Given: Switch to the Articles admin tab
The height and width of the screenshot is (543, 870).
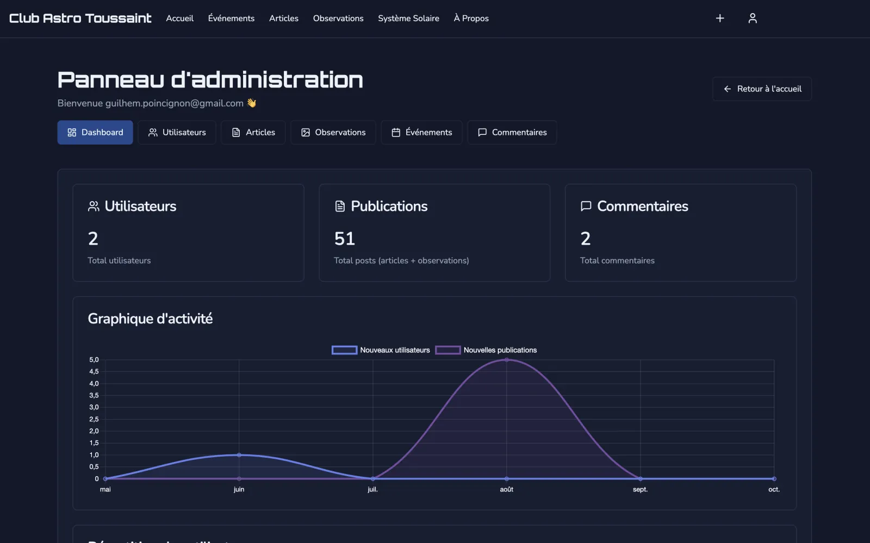Looking at the screenshot, I should (x=253, y=133).
